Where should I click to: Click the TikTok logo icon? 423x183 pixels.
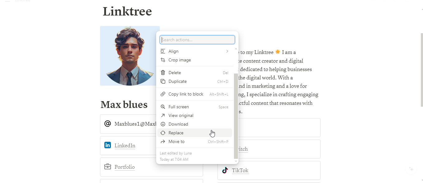point(225,170)
